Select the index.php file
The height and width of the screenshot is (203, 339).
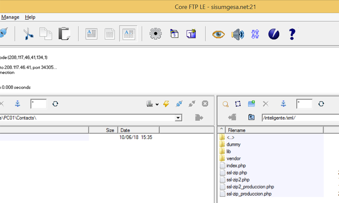point(236,166)
